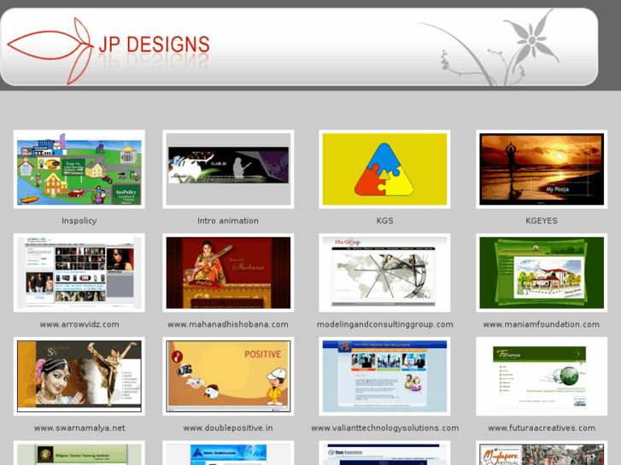621x465 pixels.
Task: Open the swarnamalya dancer thumbnail
Action: pos(79,376)
